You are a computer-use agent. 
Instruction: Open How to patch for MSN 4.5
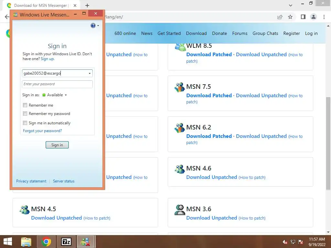[x=97, y=218]
